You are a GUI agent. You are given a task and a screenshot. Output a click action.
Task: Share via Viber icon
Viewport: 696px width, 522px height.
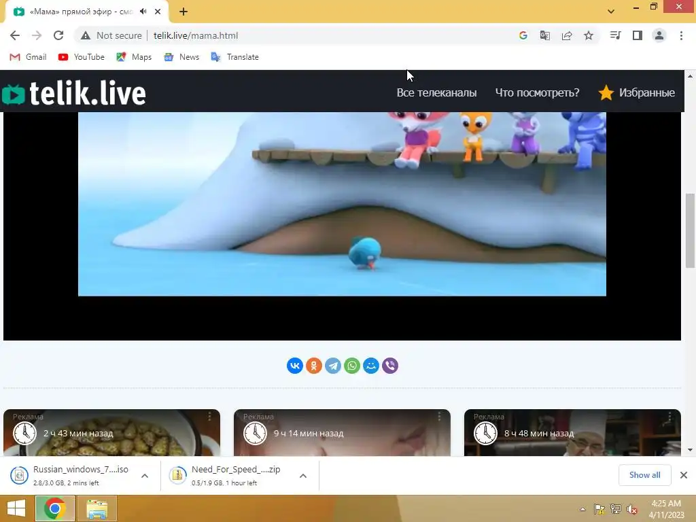click(x=390, y=366)
